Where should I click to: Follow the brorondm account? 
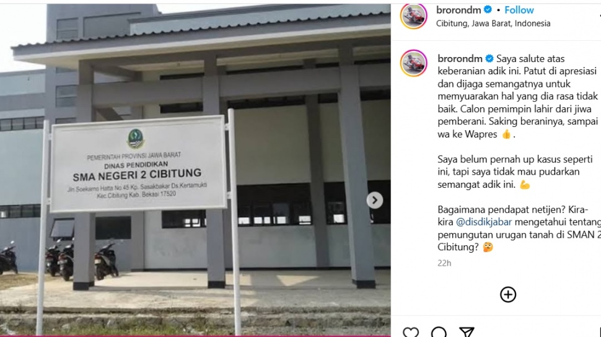(x=519, y=10)
